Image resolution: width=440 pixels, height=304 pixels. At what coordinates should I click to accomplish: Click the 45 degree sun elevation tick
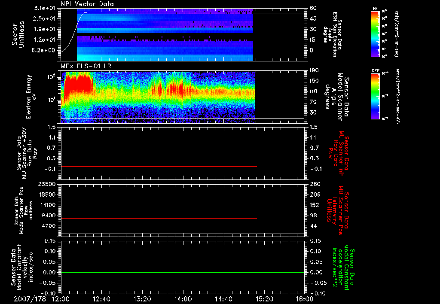click(313, 18)
